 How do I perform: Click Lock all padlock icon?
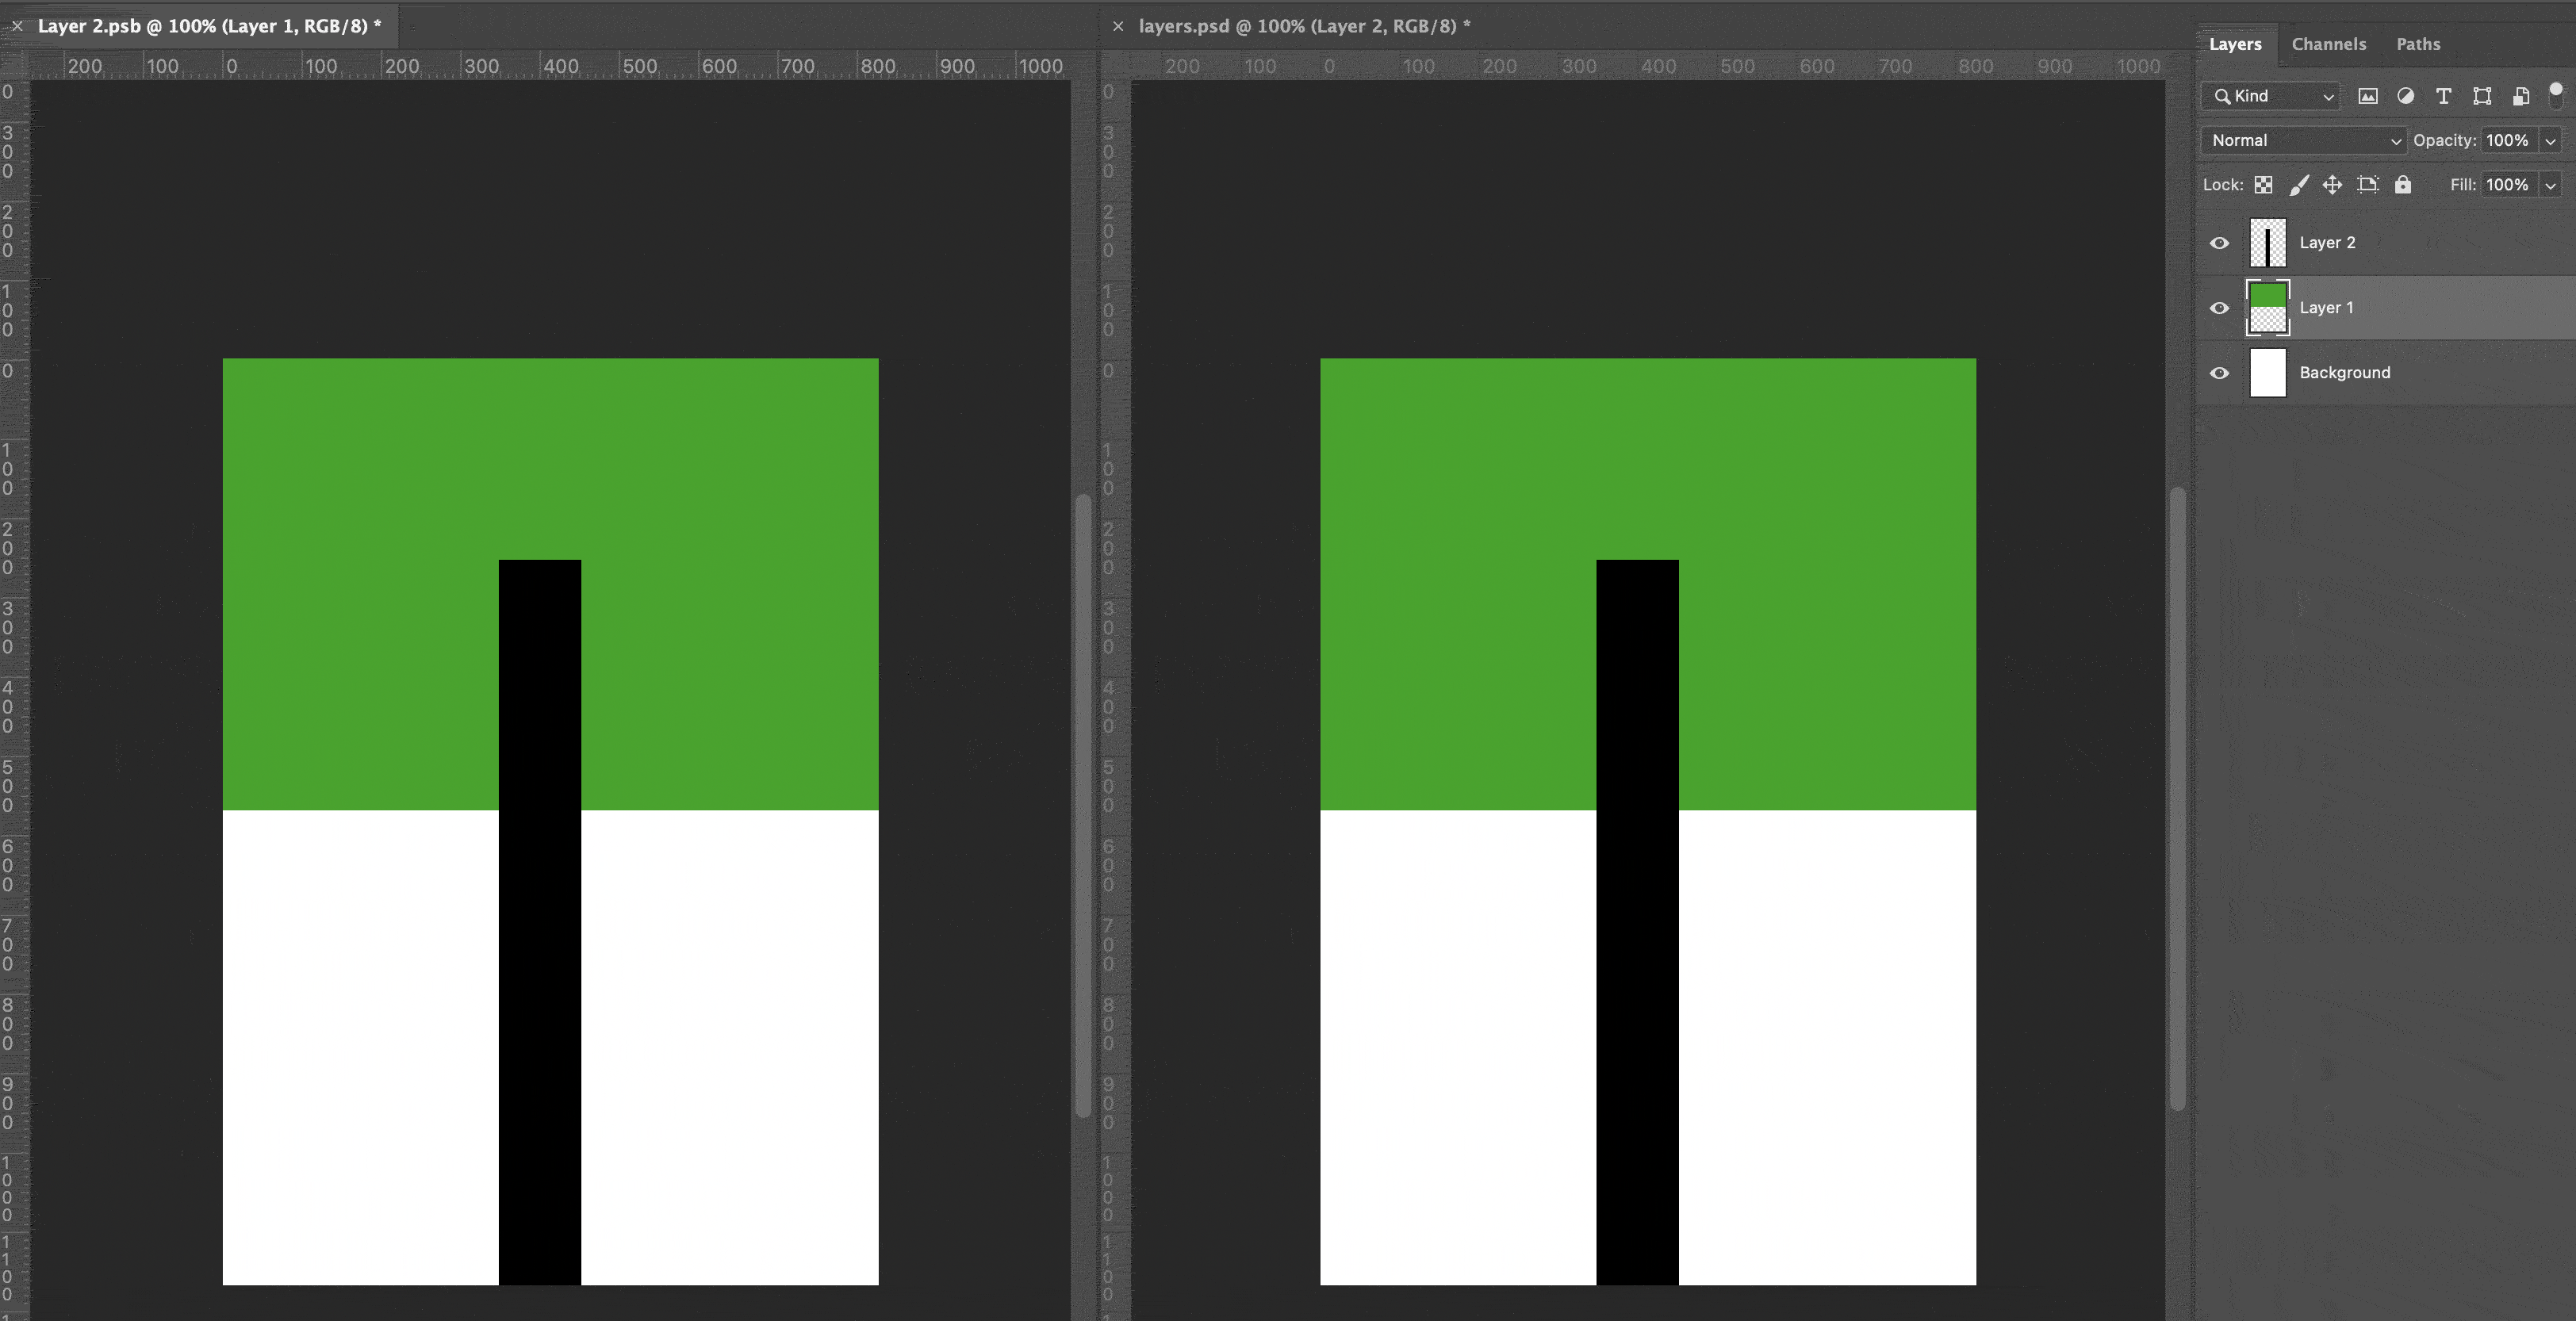[x=2402, y=184]
